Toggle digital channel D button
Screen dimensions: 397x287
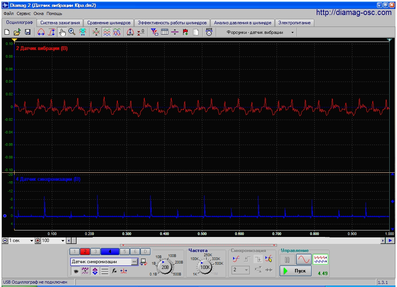pyautogui.click(x=145, y=252)
